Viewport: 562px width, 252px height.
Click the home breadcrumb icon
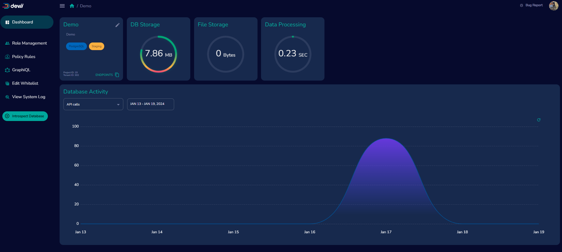pos(72,6)
